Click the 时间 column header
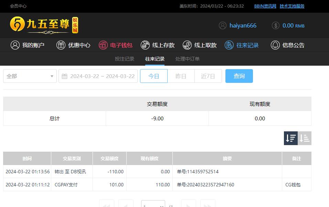The image size is (329, 207). click(27, 159)
